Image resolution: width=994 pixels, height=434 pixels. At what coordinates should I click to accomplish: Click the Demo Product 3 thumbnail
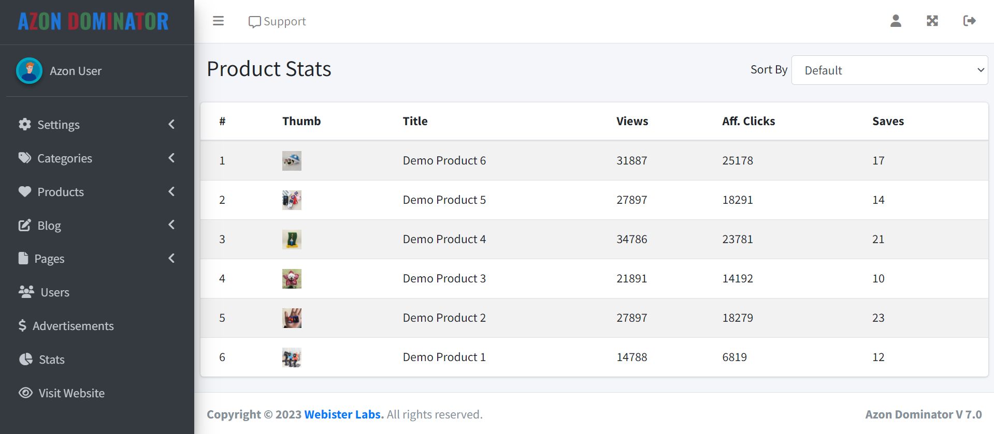tap(292, 279)
